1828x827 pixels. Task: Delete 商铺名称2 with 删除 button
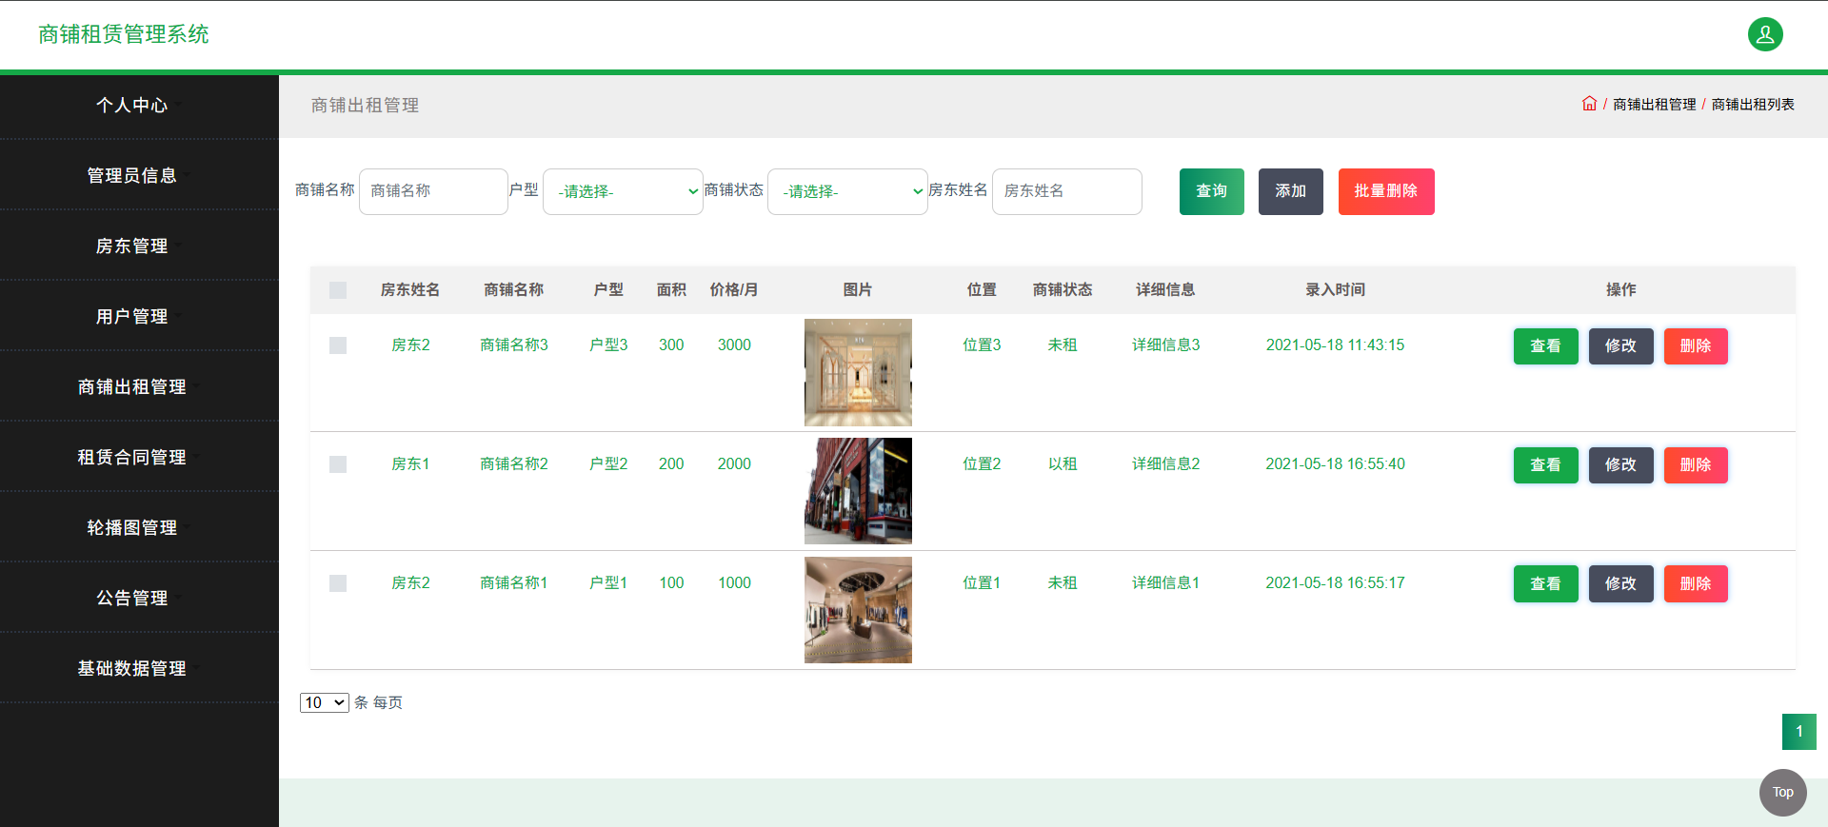(1696, 465)
